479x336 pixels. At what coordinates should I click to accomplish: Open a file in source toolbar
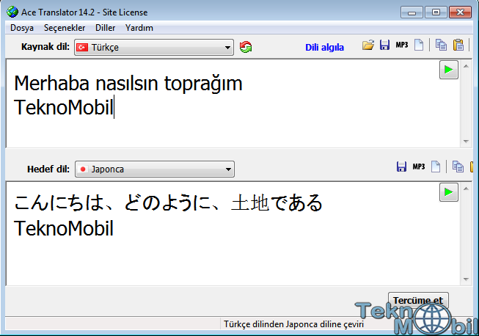pos(368,45)
